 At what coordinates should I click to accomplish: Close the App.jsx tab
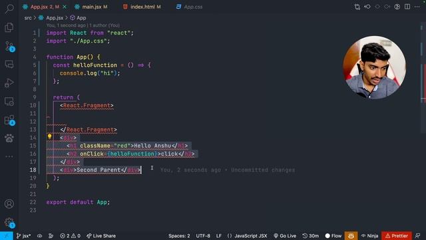pyautogui.click(x=65, y=7)
